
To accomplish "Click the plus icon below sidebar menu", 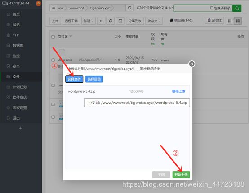I will (x=21, y=128).
